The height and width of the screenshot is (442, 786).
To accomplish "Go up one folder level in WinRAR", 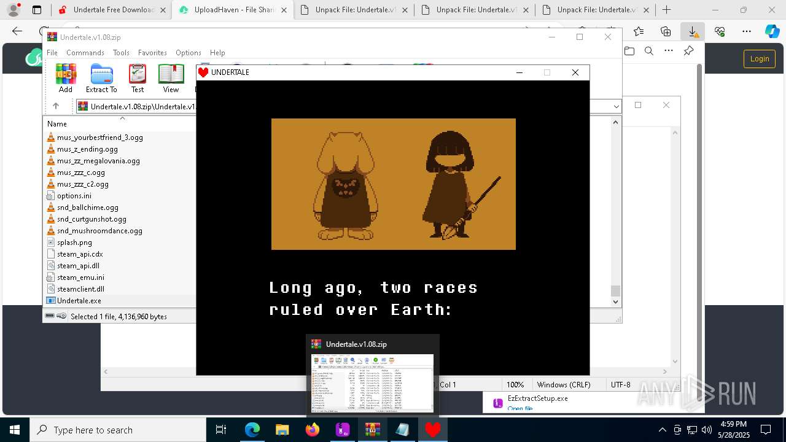I will pos(56,106).
